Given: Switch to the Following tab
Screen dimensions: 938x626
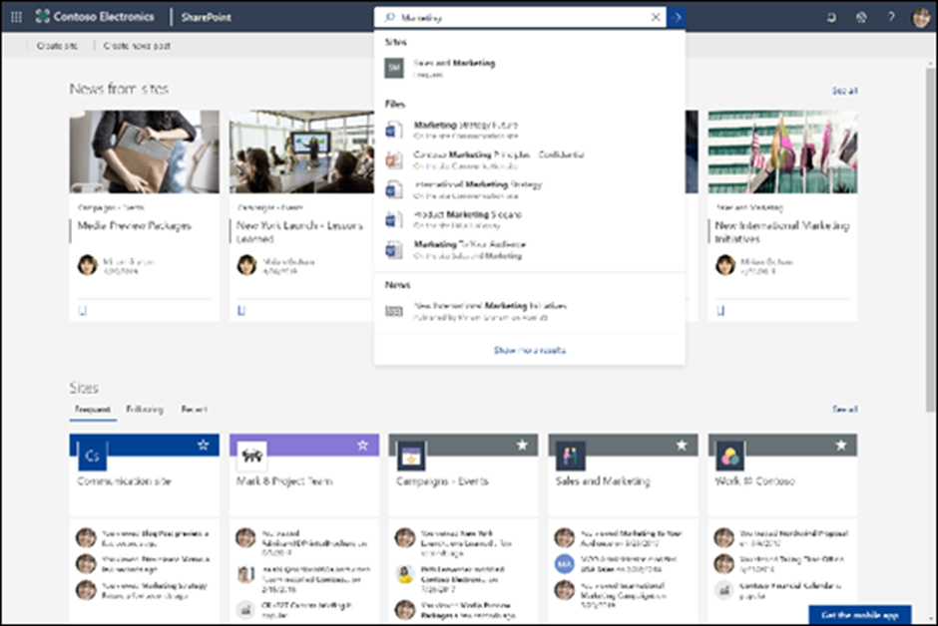Looking at the screenshot, I should pyautogui.click(x=146, y=410).
